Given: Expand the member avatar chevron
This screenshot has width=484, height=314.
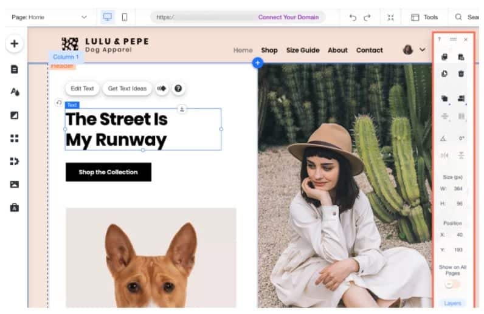Looking at the screenshot, I should tap(422, 50).
